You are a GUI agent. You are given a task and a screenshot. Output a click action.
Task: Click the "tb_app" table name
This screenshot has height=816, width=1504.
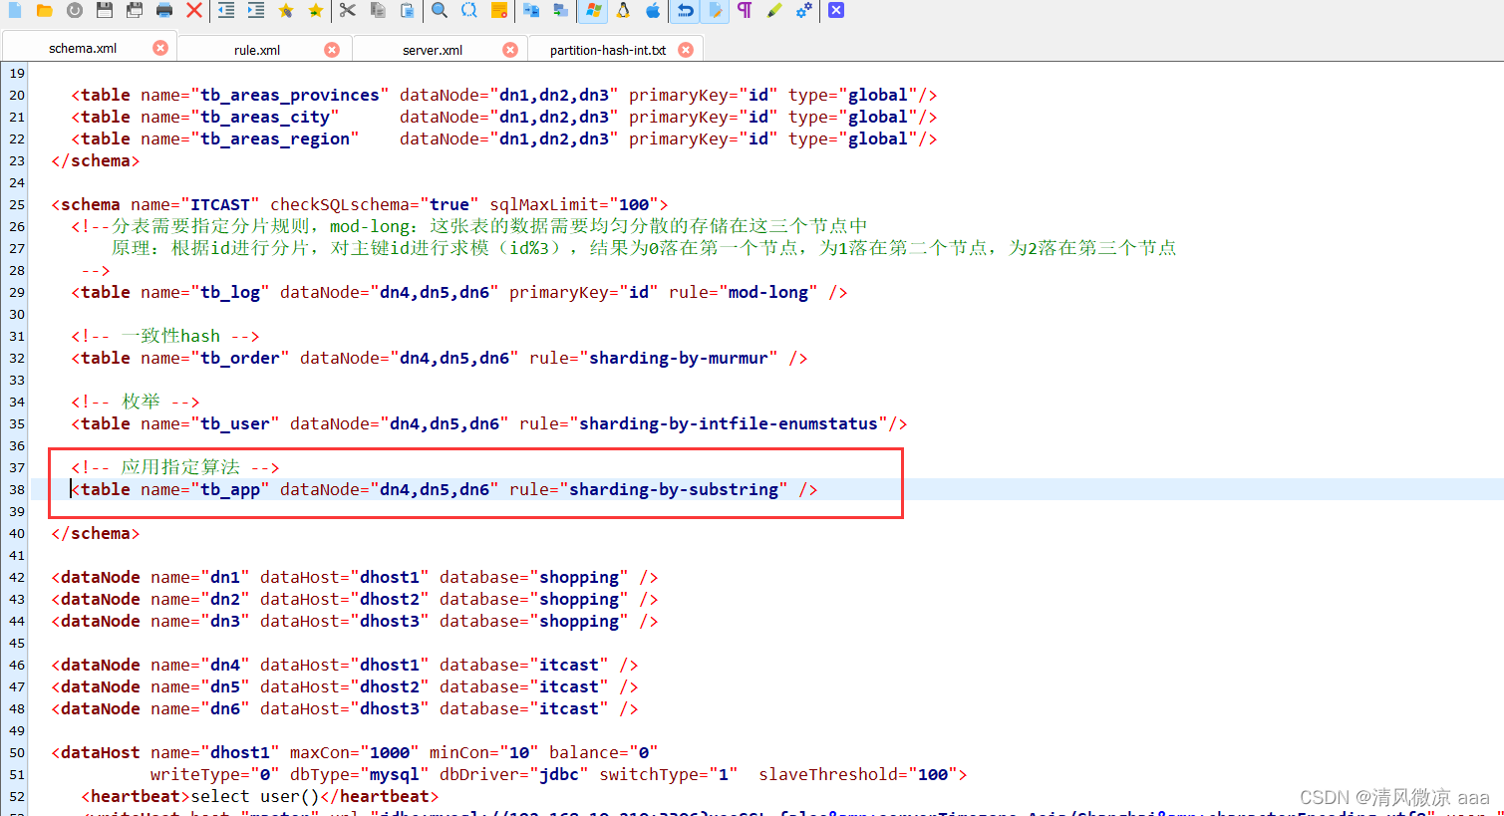230,489
